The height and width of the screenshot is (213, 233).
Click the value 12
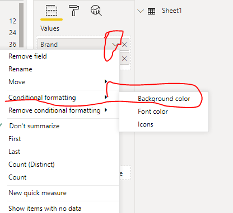click(x=13, y=21)
